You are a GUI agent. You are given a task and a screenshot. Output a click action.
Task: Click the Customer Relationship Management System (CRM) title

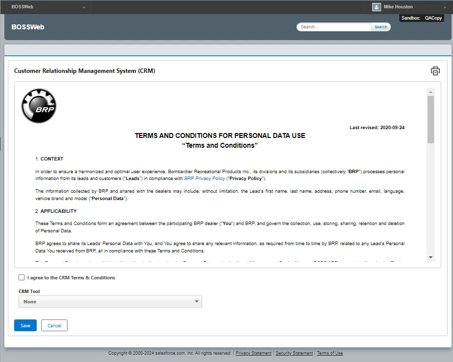point(85,71)
